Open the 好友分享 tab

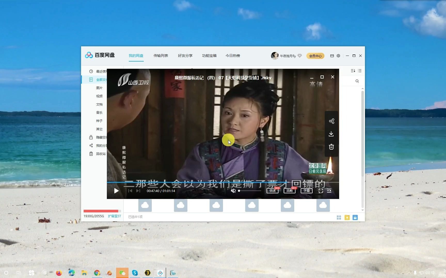click(x=185, y=56)
